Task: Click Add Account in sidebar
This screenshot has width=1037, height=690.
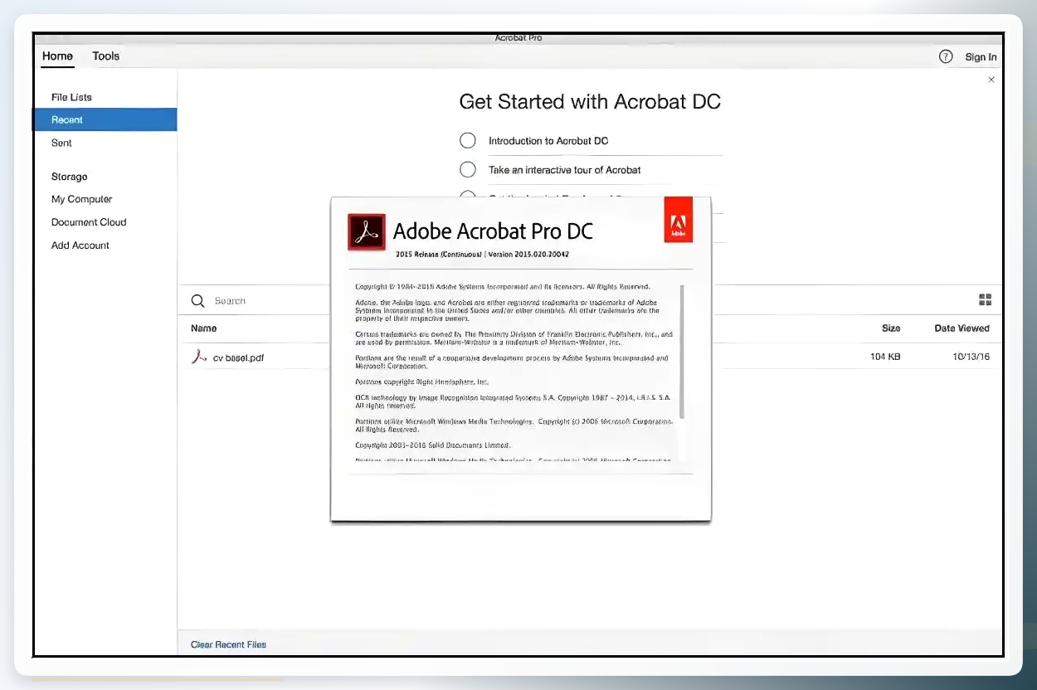Action: [x=80, y=245]
